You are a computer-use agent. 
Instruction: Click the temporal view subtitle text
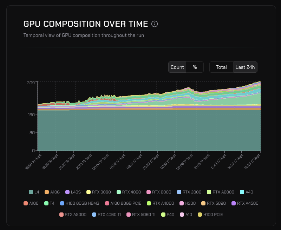(84, 35)
